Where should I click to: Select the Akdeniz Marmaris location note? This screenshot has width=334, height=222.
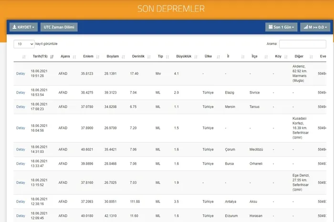[300, 74]
